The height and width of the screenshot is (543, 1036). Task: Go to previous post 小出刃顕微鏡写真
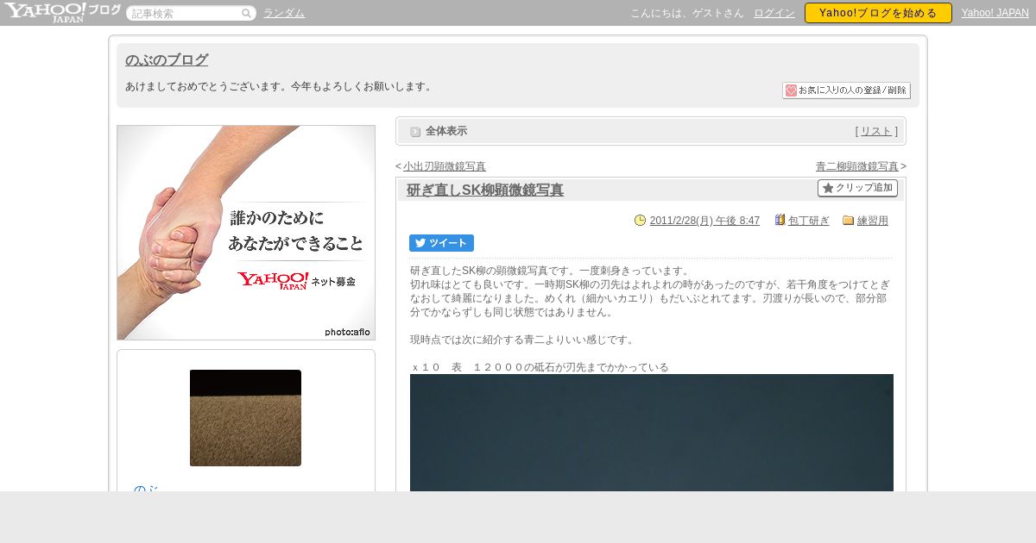444,166
